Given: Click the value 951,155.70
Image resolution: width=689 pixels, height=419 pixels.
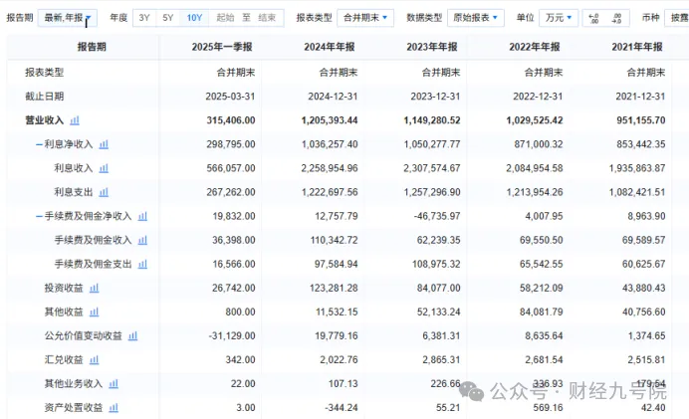Looking at the screenshot, I should (x=640, y=120).
